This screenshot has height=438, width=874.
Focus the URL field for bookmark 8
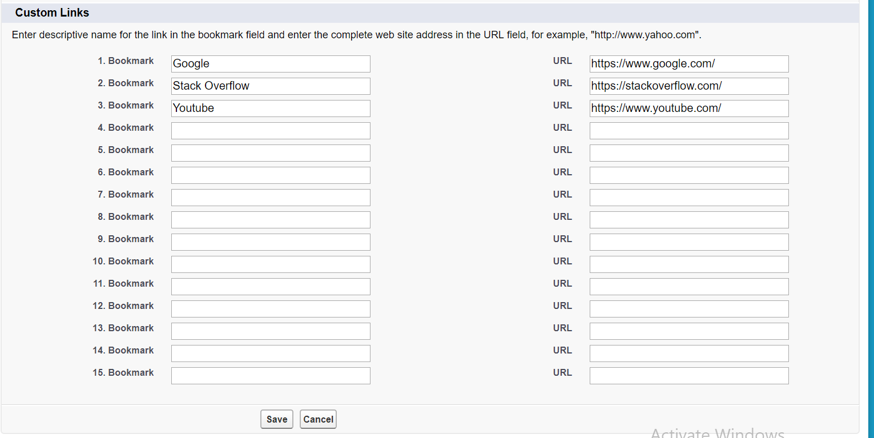689,220
